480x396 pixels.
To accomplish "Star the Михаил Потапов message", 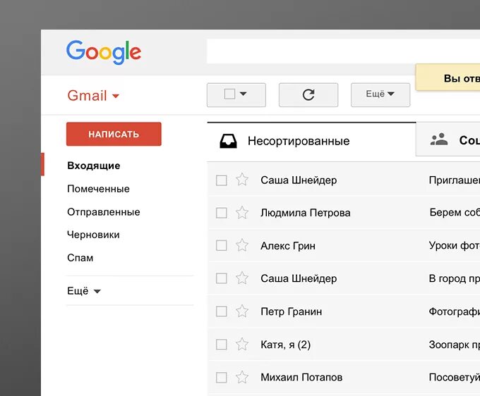I will click(242, 378).
